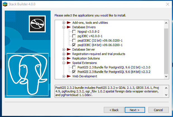
Task: Check the Npgsql v3.0.8-2 checkbox
Action: pyautogui.click(x=74, y=32)
